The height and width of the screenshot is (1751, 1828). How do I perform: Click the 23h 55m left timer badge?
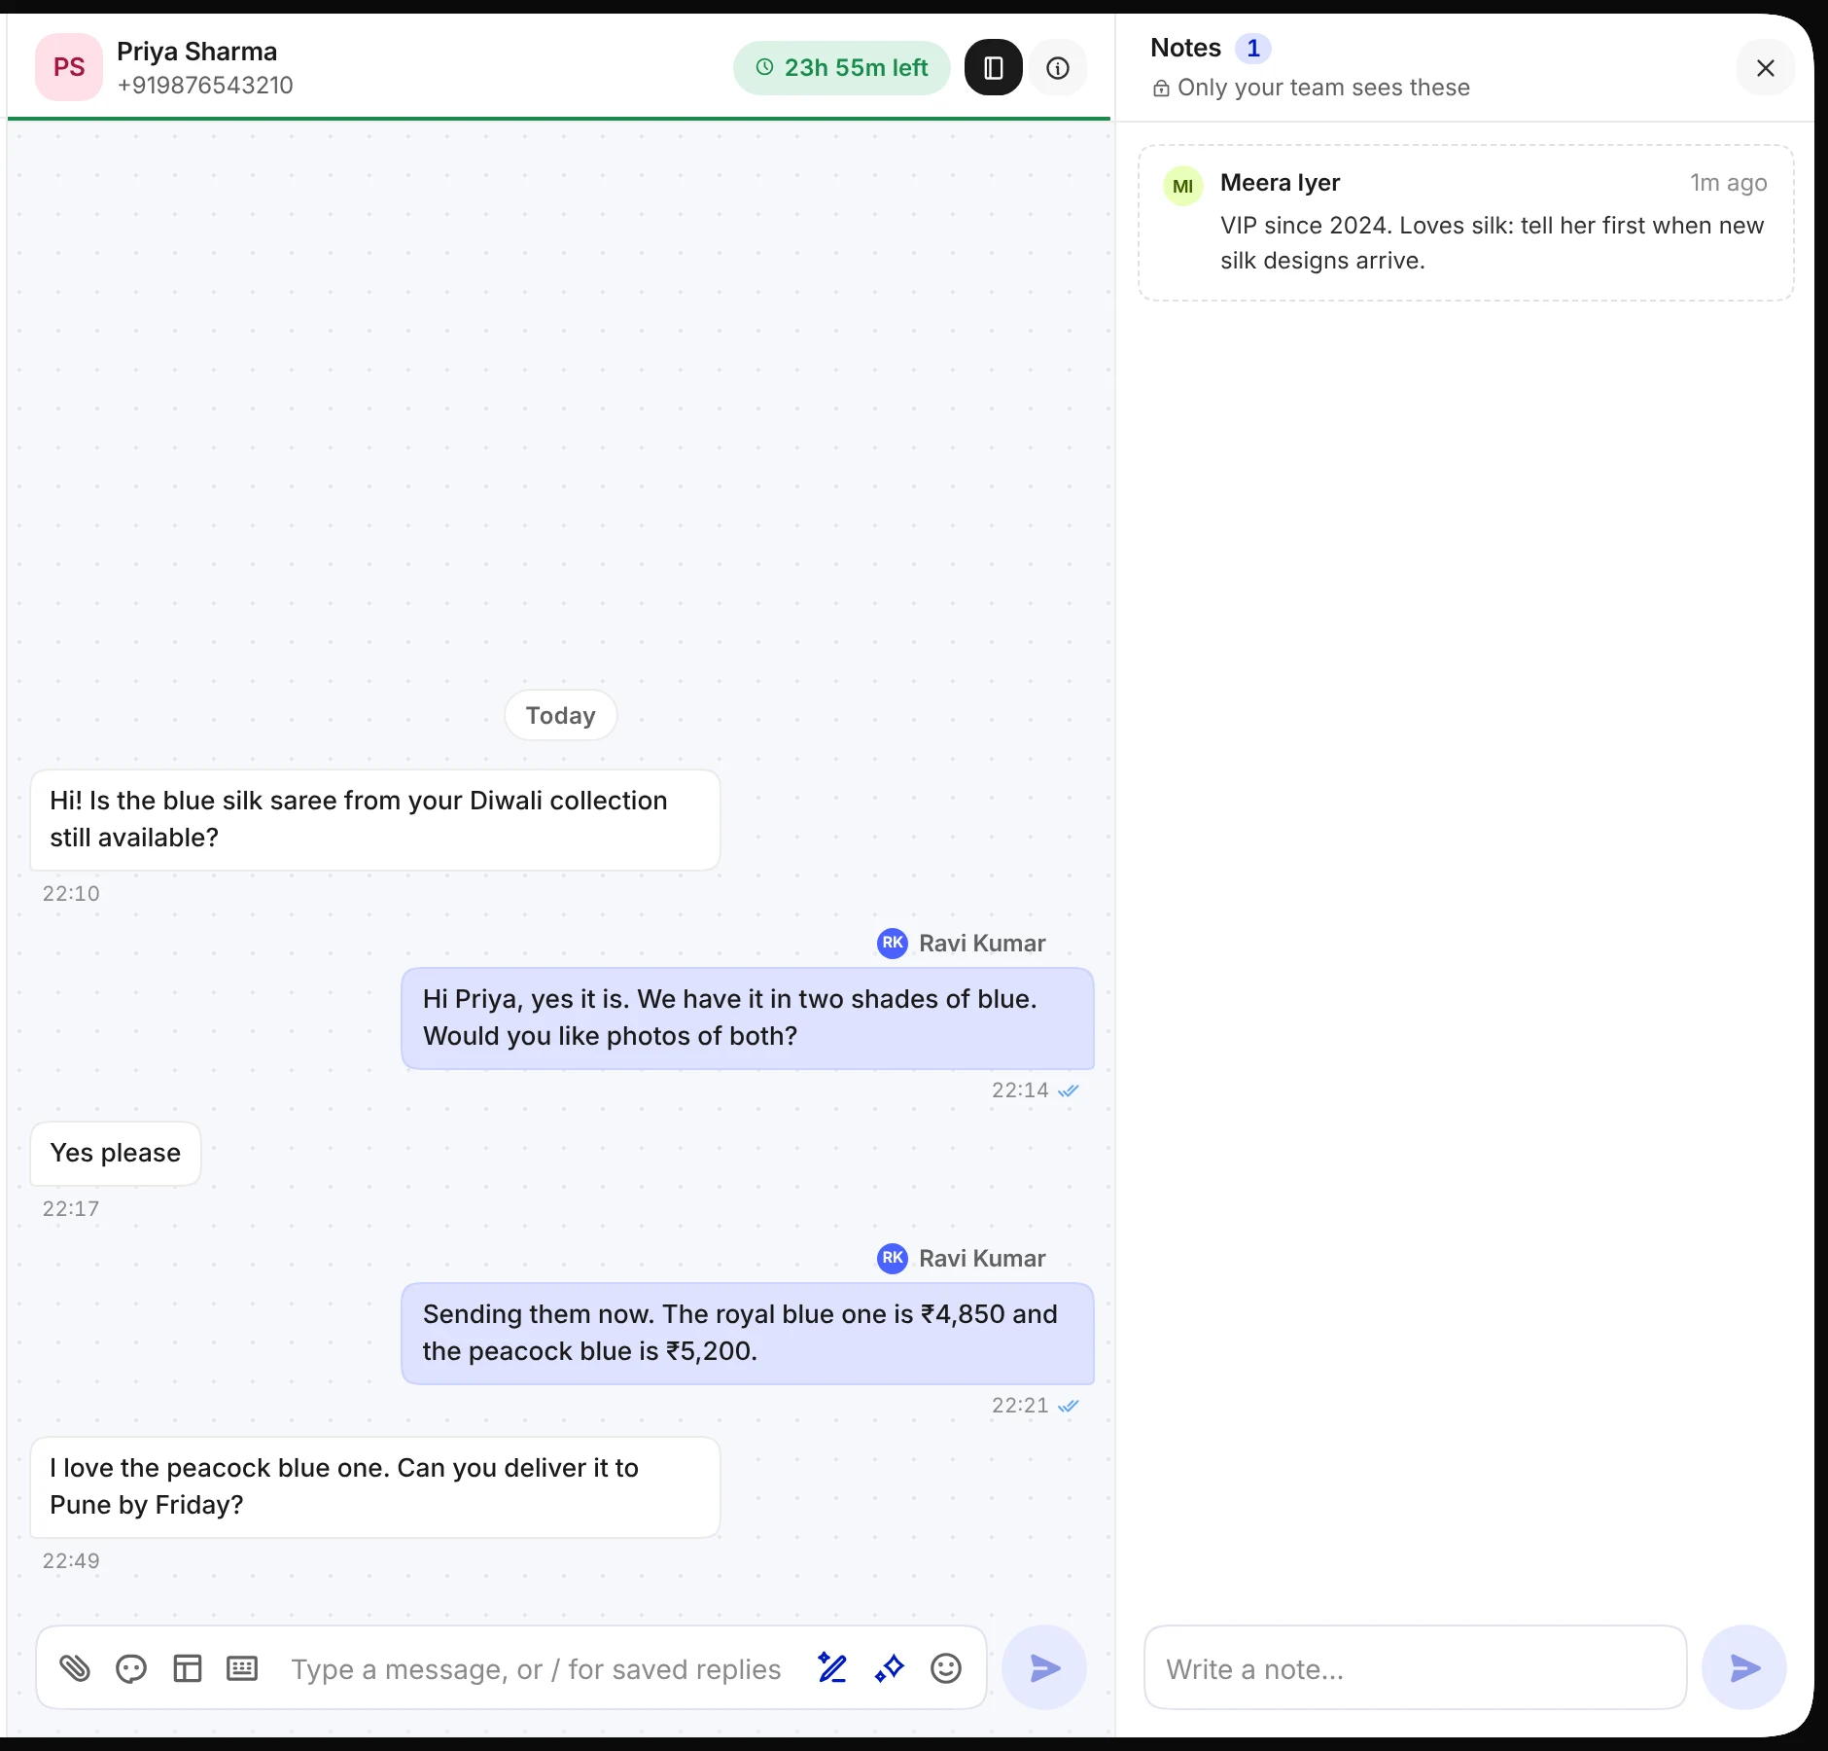point(842,67)
